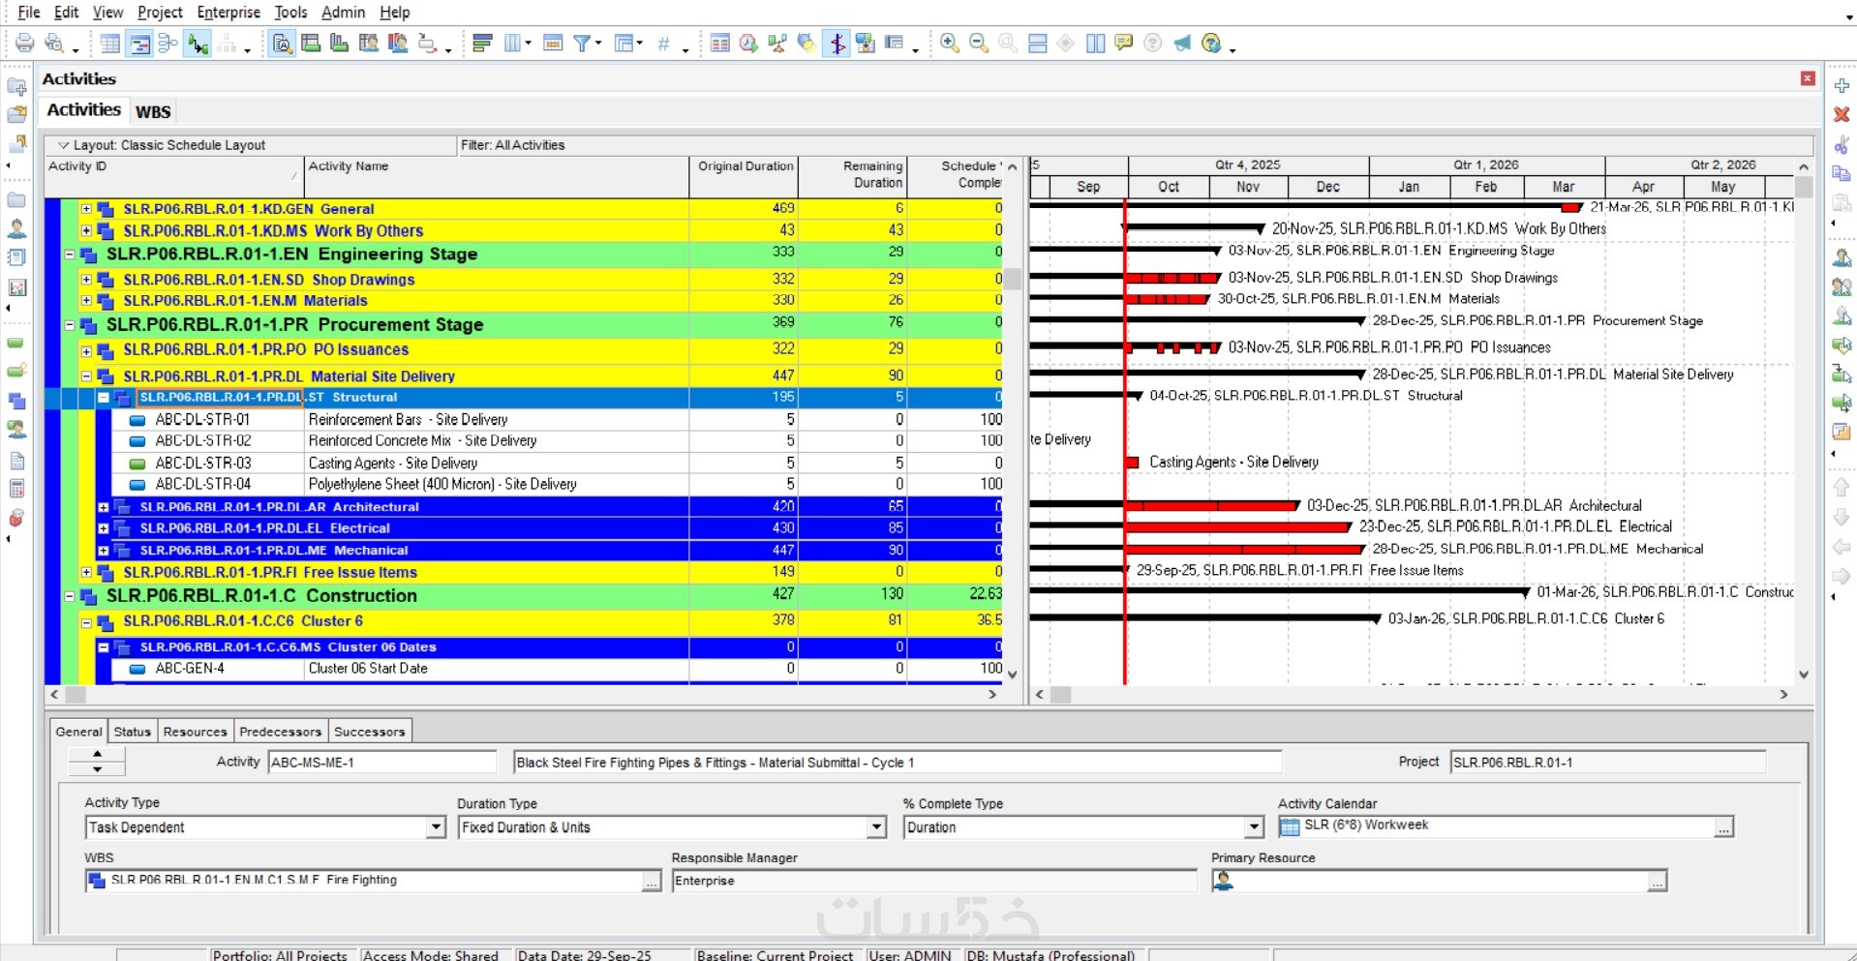Open the Project menu
The width and height of the screenshot is (1857, 961).
[x=160, y=13]
